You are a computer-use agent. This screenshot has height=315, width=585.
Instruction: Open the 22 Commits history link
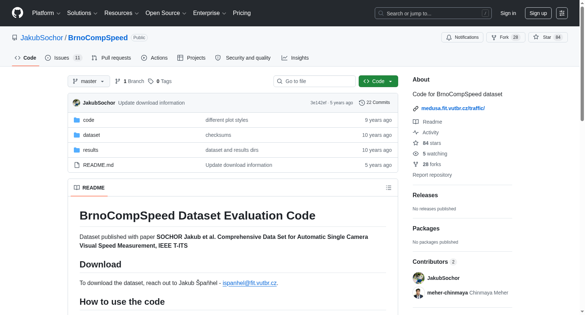tap(374, 103)
